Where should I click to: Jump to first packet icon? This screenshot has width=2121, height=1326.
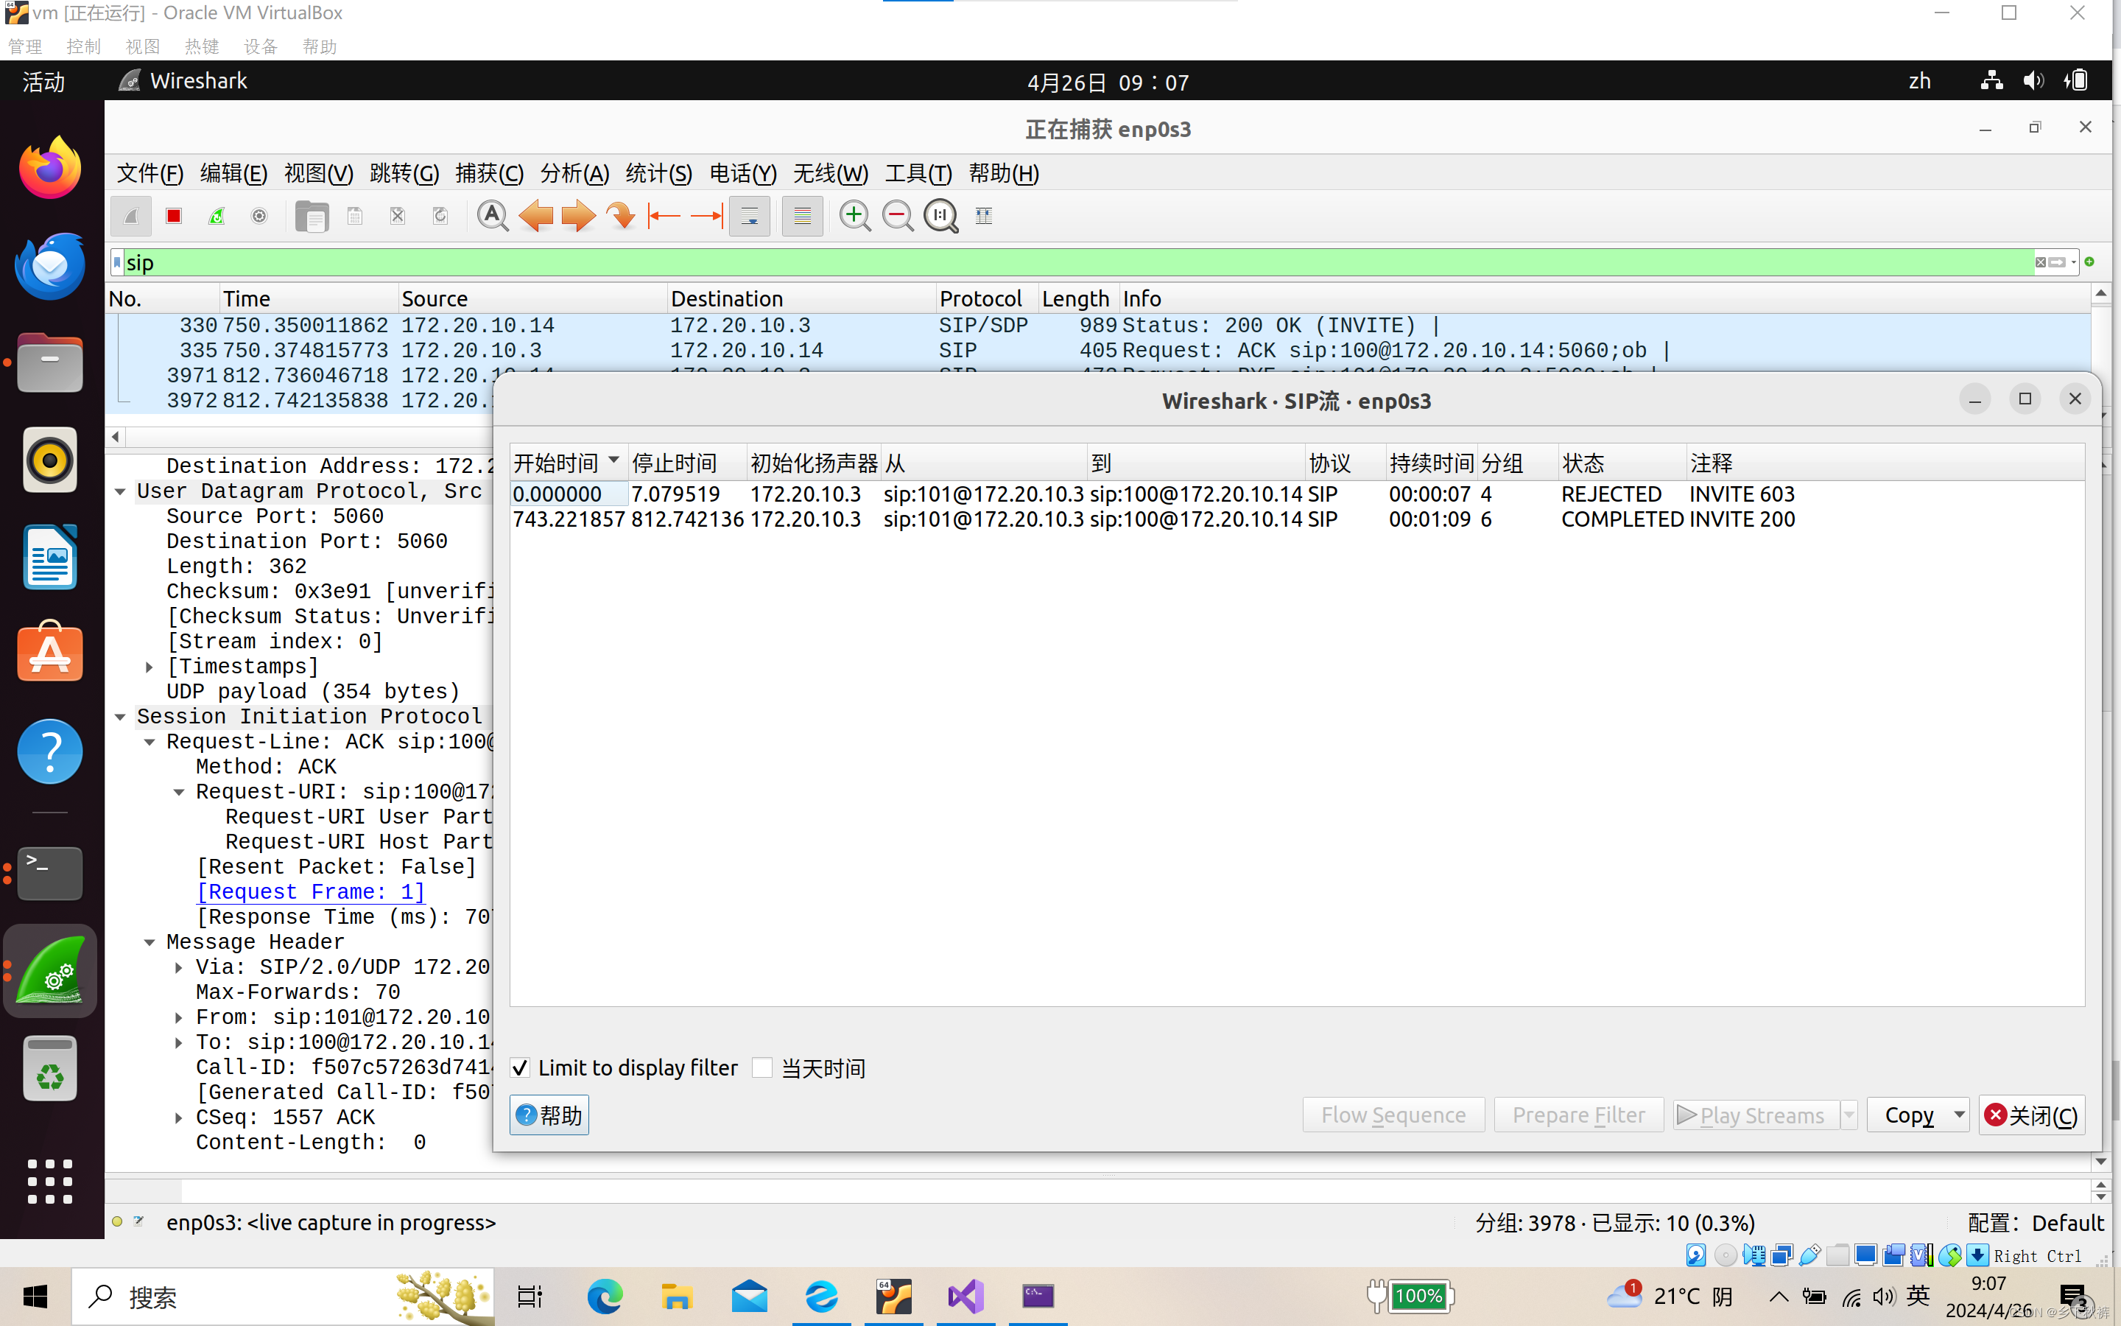point(664,216)
